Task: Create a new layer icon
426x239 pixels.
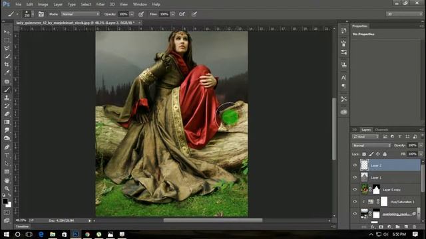Action: 406,226
